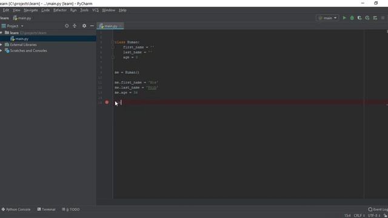Click the last_name = '' class attribute line
Screen dimensions: 388x218
point(138,52)
